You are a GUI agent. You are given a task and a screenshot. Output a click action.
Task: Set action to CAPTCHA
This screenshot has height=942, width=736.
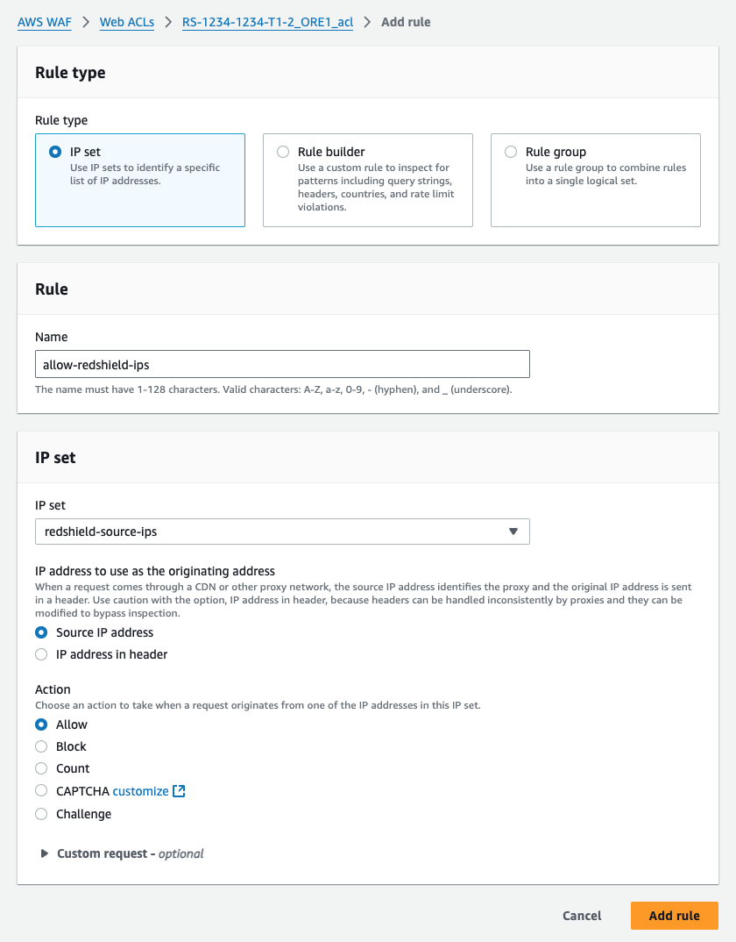pos(41,791)
